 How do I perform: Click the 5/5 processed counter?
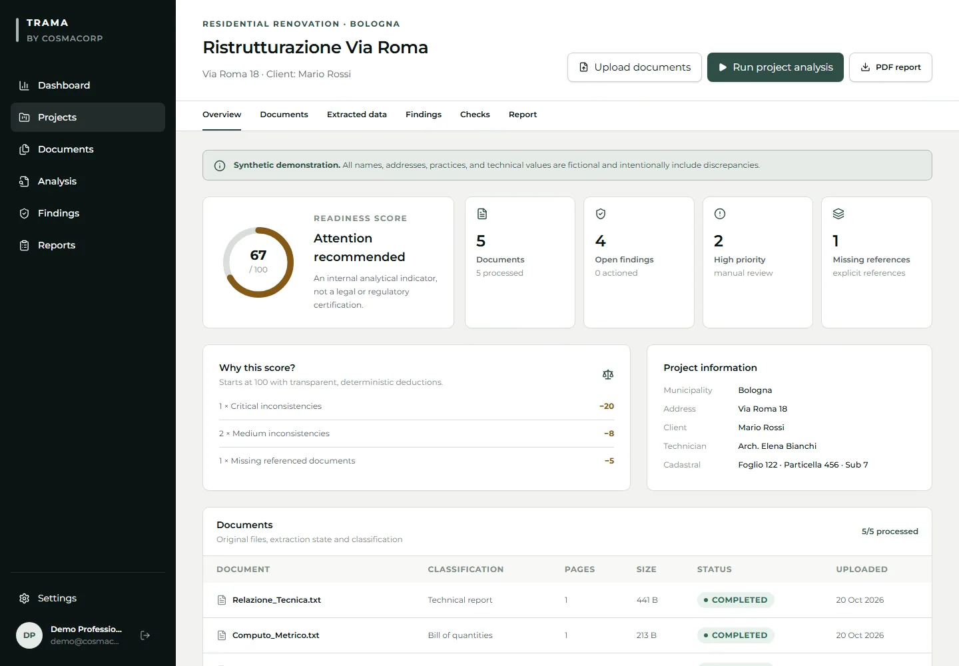click(x=890, y=531)
